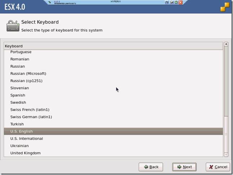This screenshot has height=175, width=233.
Task: Click the scrollbar down arrow
Action: click(226, 155)
